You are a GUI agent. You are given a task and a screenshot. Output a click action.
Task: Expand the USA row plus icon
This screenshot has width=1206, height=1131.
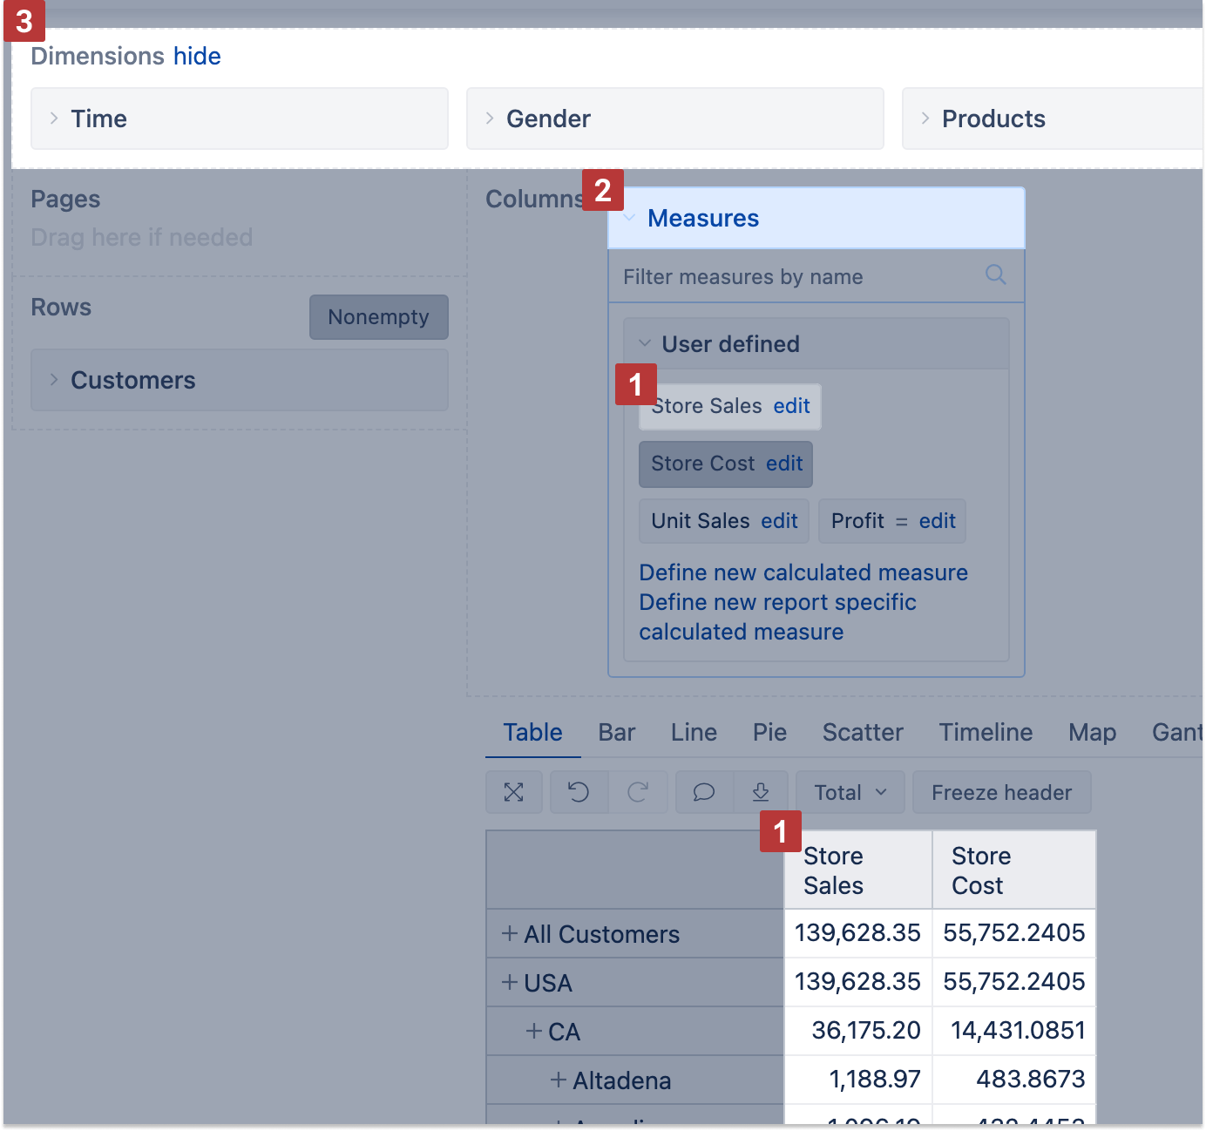pyautogui.click(x=510, y=982)
